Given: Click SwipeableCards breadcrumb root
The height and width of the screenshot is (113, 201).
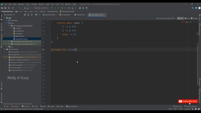Looking at the screenshot, I should click(x=7, y=11).
